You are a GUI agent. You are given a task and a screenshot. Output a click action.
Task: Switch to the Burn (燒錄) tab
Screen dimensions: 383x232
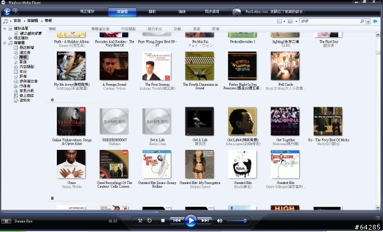(182, 11)
